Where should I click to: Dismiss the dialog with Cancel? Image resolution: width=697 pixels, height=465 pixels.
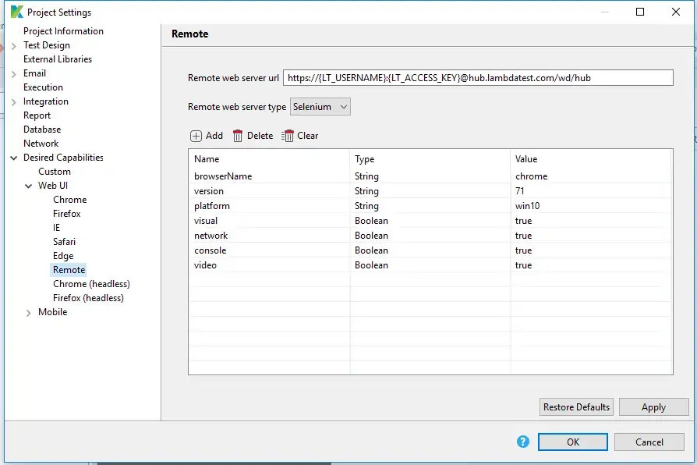point(649,442)
